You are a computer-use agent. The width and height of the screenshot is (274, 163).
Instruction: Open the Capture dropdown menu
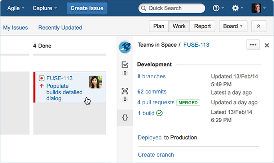(45, 8)
